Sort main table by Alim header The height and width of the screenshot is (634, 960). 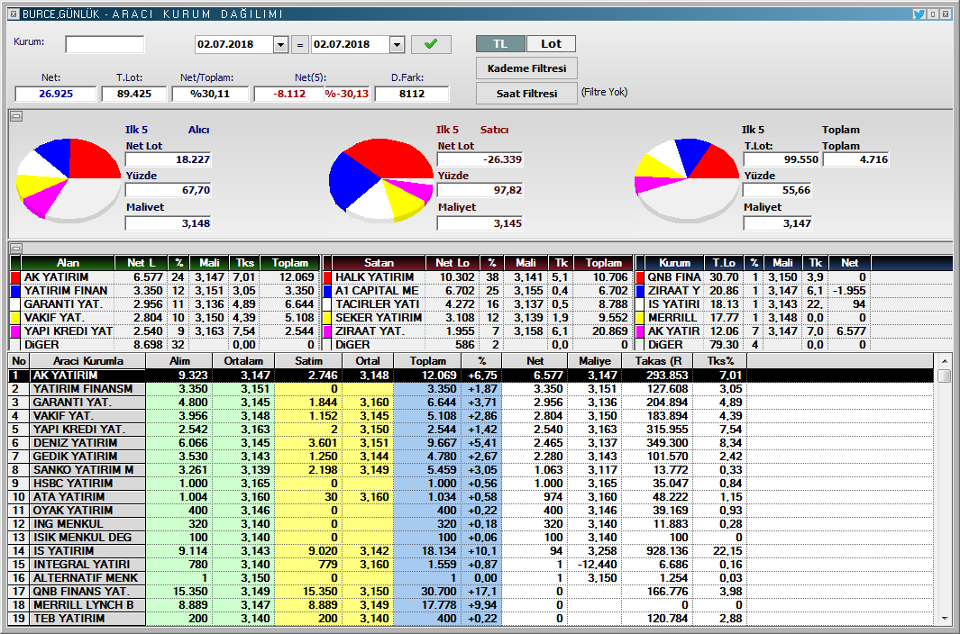click(179, 361)
